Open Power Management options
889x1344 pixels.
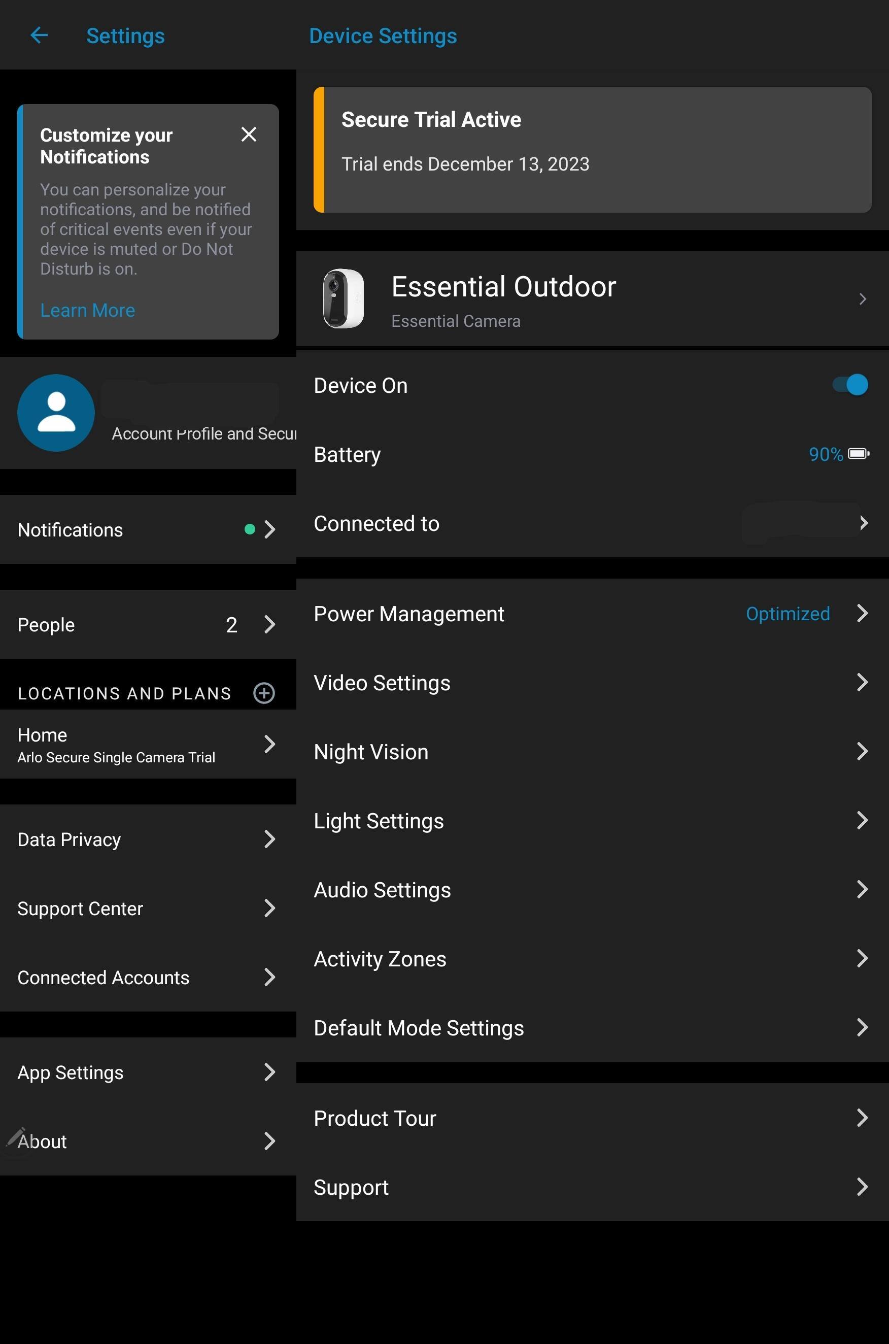click(x=591, y=614)
